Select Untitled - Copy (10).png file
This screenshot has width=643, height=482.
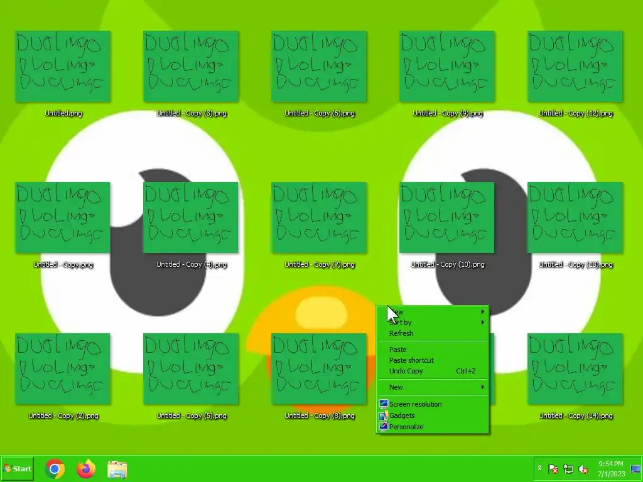click(447, 225)
